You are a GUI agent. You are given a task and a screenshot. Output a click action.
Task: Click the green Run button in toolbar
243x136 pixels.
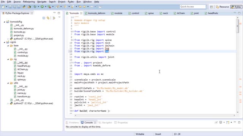click(x=42, y=7)
